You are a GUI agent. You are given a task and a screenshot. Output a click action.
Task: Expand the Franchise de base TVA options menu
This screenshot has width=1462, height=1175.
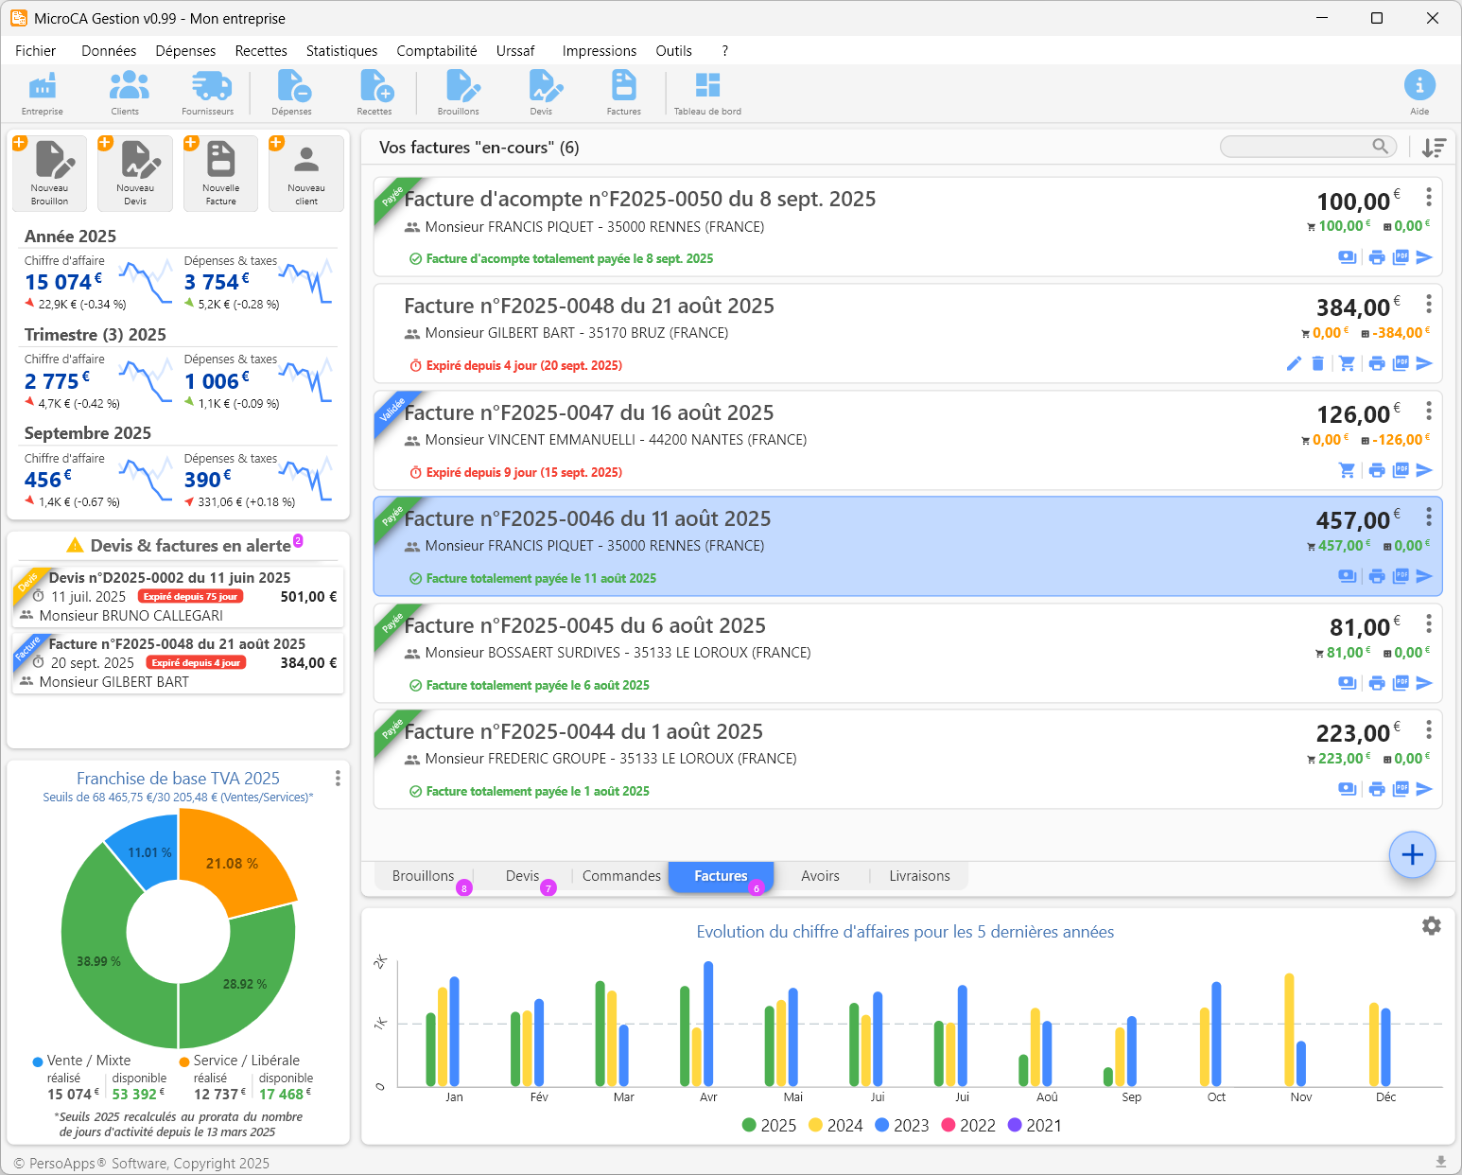click(338, 778)
